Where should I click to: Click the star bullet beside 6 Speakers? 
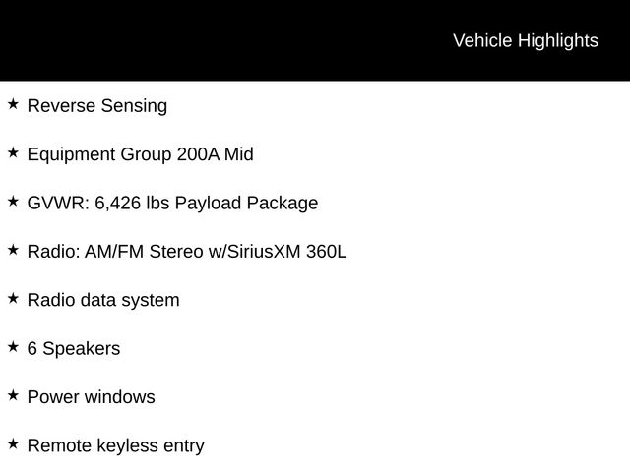click(13, 347)
